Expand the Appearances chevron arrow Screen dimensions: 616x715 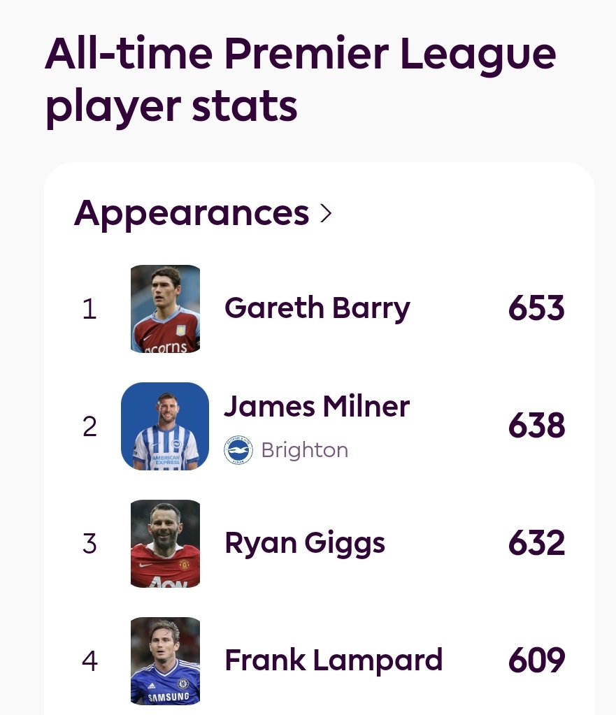pyautogui.click(x=326, y=213)
